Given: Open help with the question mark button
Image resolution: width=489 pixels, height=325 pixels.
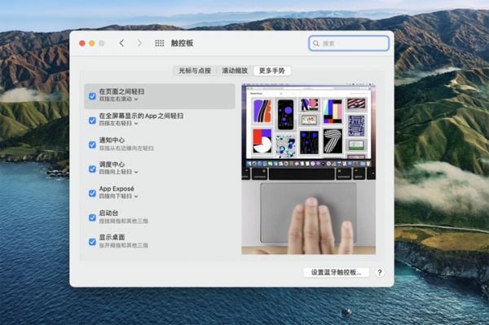Looking at the screenshot, I should point(379,273).
